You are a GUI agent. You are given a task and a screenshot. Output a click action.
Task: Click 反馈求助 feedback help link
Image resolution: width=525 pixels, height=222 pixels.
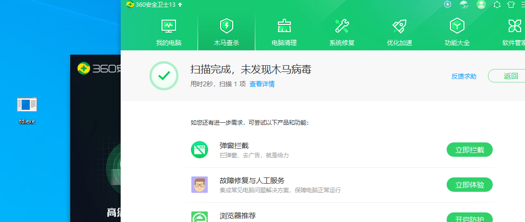(464, 76)
